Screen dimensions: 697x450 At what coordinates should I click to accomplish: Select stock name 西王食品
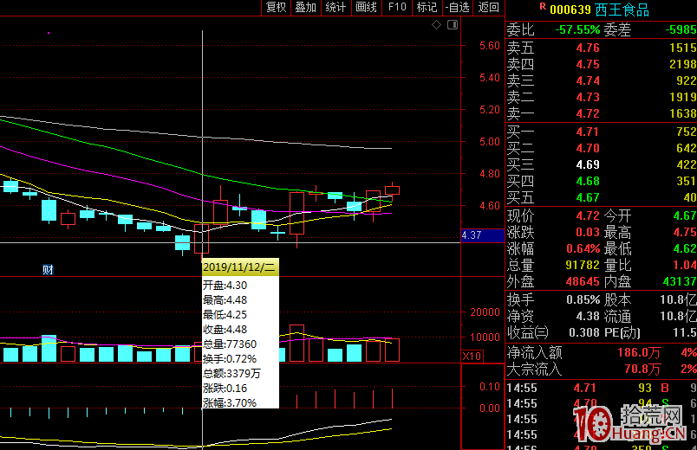coord(622,10)
